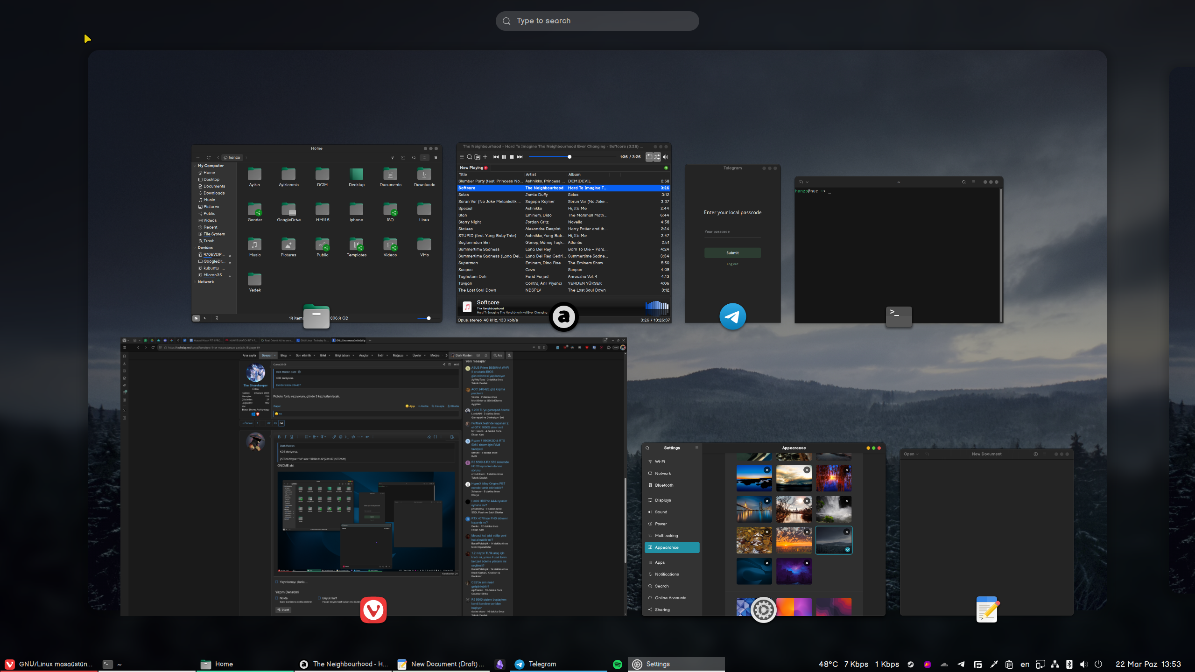Eject the 970EVOP device
This screenshot has width=1195, height=672.
(x=230, y=255)
